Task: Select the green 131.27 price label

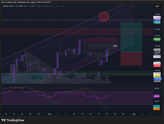Action: pyautogui.click(x=157, y=39)
